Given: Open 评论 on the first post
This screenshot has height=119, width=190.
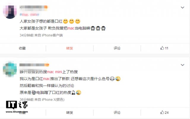Looking at the screenshot, I should (x=117, y=48).
